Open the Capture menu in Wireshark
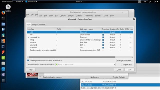 [x=62, y=16]
